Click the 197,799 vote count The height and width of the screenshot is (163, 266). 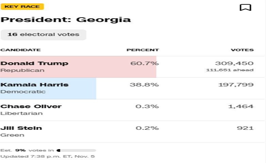point(235,85)
